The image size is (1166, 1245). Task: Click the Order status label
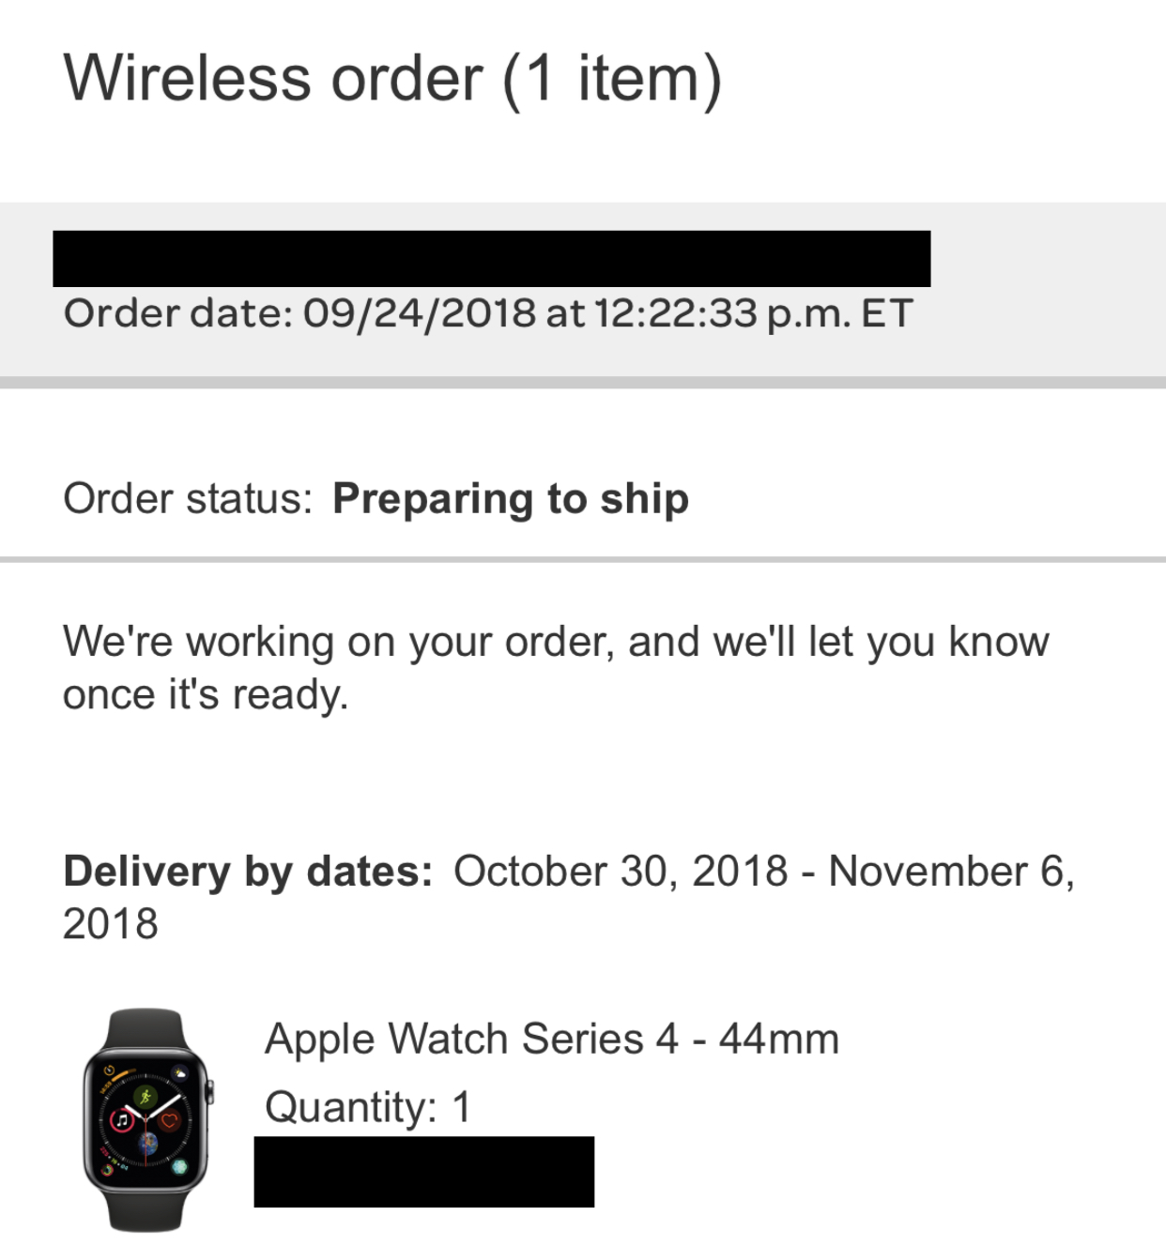tap(187, 498)
